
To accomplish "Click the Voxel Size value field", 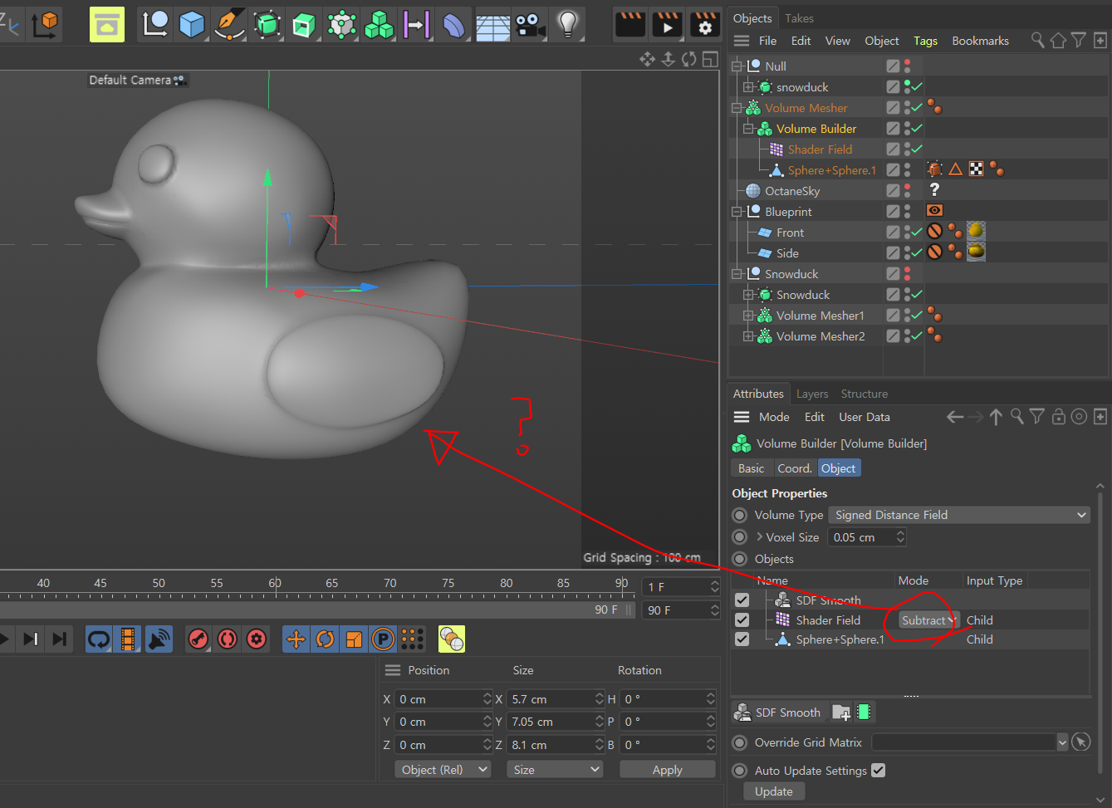I will [860, 537].
